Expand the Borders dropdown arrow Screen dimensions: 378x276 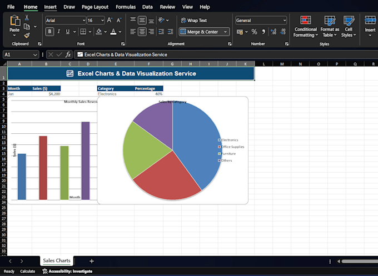coord(90,32)
